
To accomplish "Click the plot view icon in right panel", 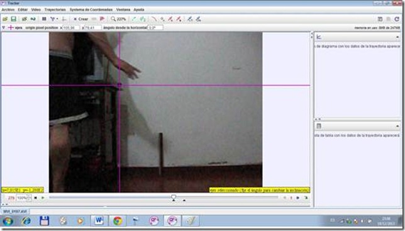I will (319, 37).
